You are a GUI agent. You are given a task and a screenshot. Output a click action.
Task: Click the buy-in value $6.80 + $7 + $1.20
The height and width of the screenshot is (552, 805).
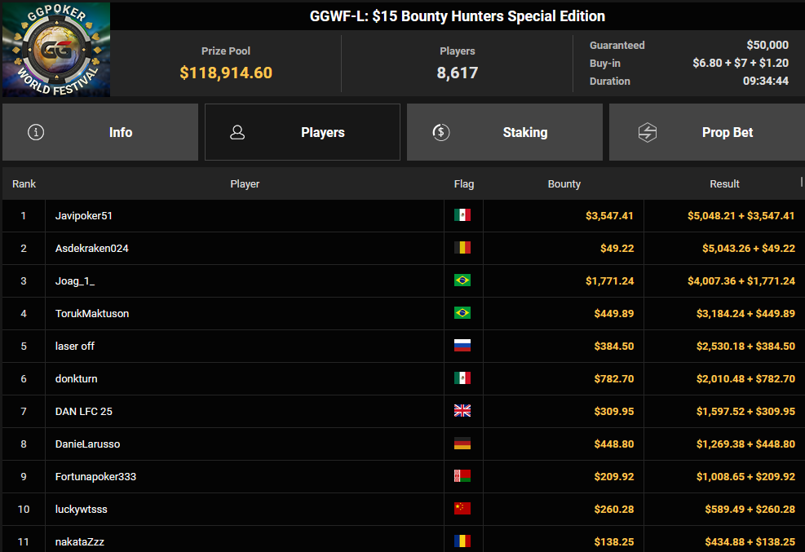741,63
